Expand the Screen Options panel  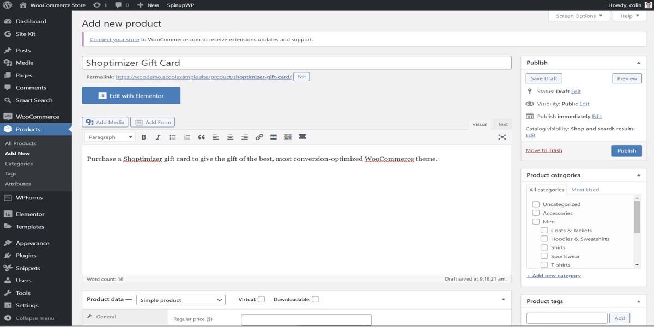(x=579, y=16)
